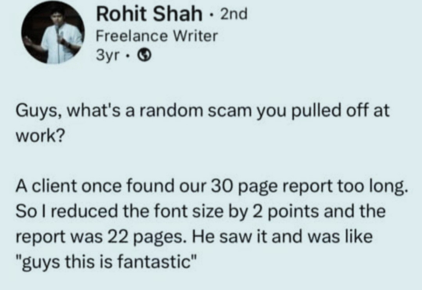This screenshot has width=422, height=290.
Task: Open Rohit Shah's profile photo
Action: (53, 32)
